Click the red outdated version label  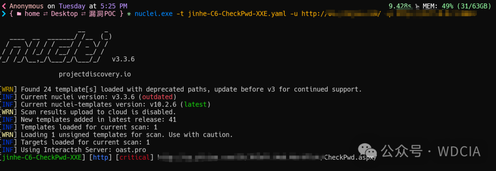157,97
